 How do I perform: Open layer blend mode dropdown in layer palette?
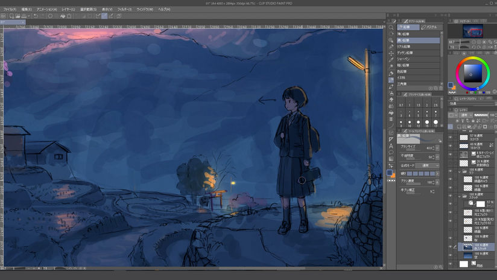pyautogui.click(x=465, y=115)
